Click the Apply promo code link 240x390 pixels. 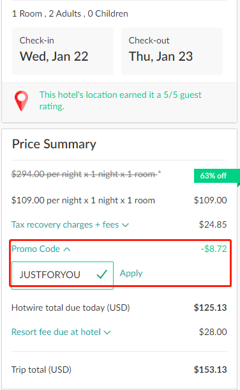pyautogui.click(x=131, y=274)
